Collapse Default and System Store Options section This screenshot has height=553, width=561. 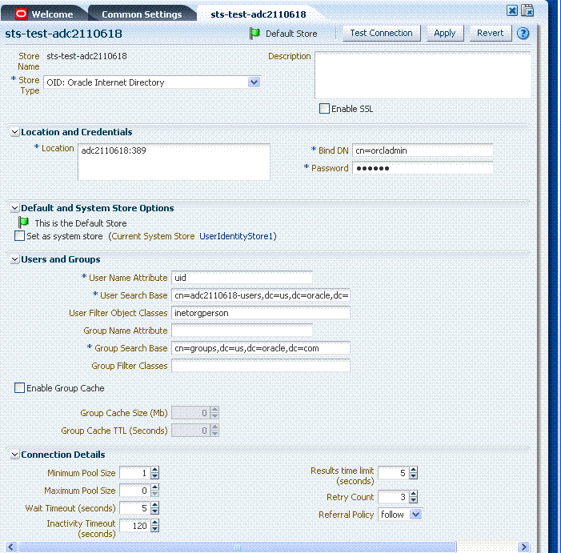14,208
